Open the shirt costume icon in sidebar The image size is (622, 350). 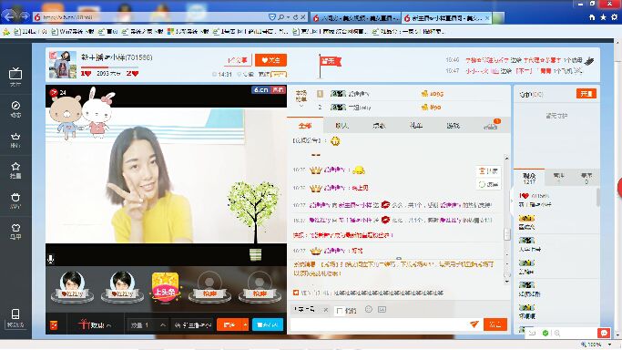[15, 228]
